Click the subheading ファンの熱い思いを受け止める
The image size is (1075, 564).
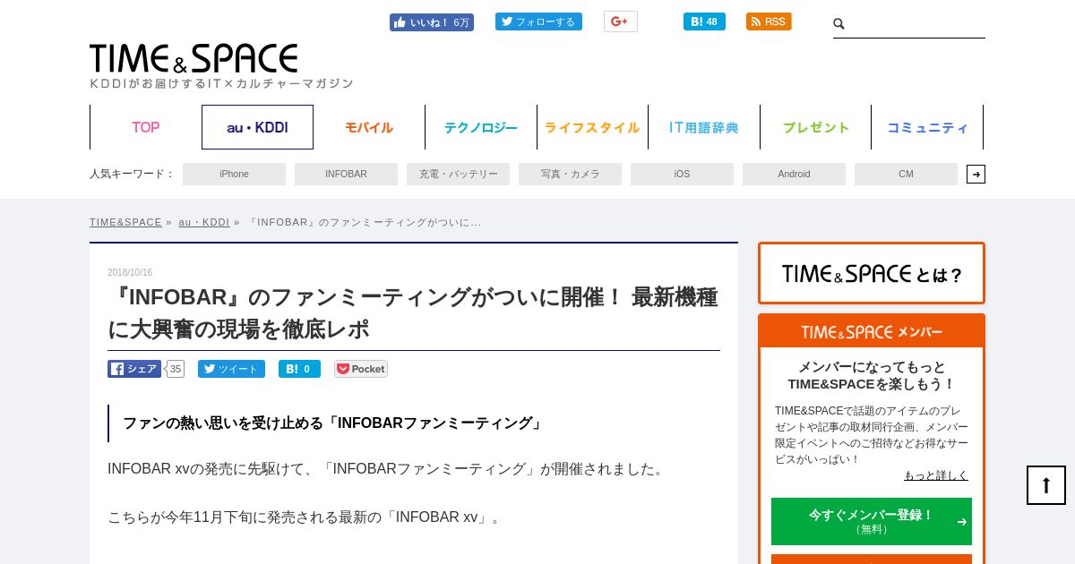coord(333,423)
